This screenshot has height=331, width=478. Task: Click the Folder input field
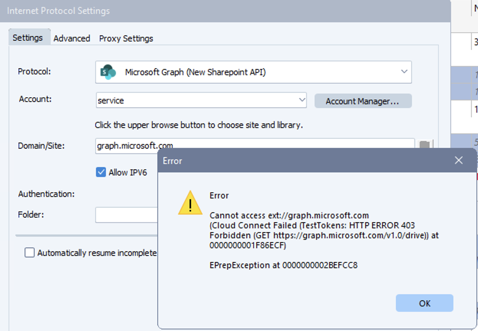[127, 215]
